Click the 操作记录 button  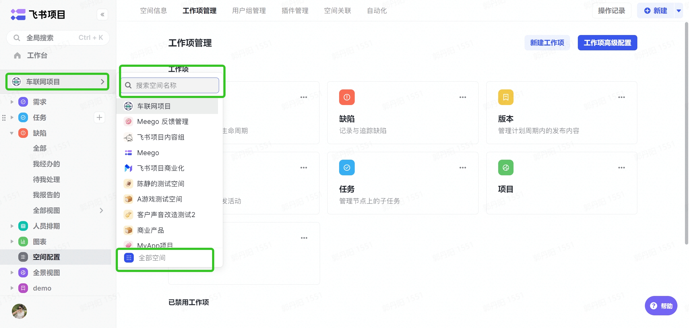click(x=611, y=11)
